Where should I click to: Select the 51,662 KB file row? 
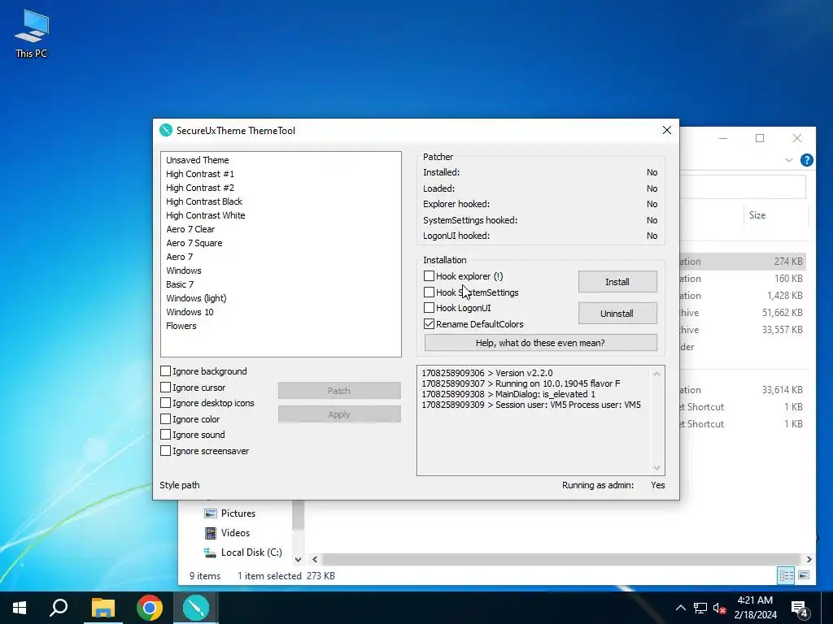(744, 313)
